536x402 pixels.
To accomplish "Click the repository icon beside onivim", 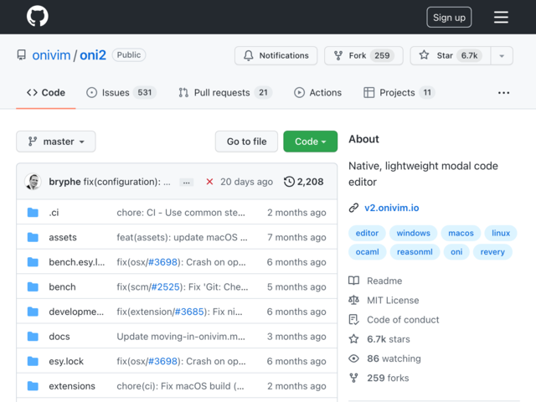I will pyautogui.click(x=22, y=55).
